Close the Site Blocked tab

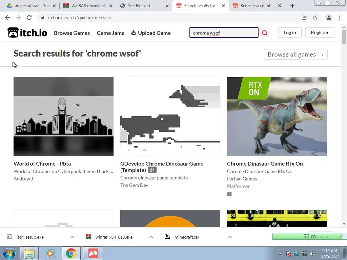coord(167,6)
